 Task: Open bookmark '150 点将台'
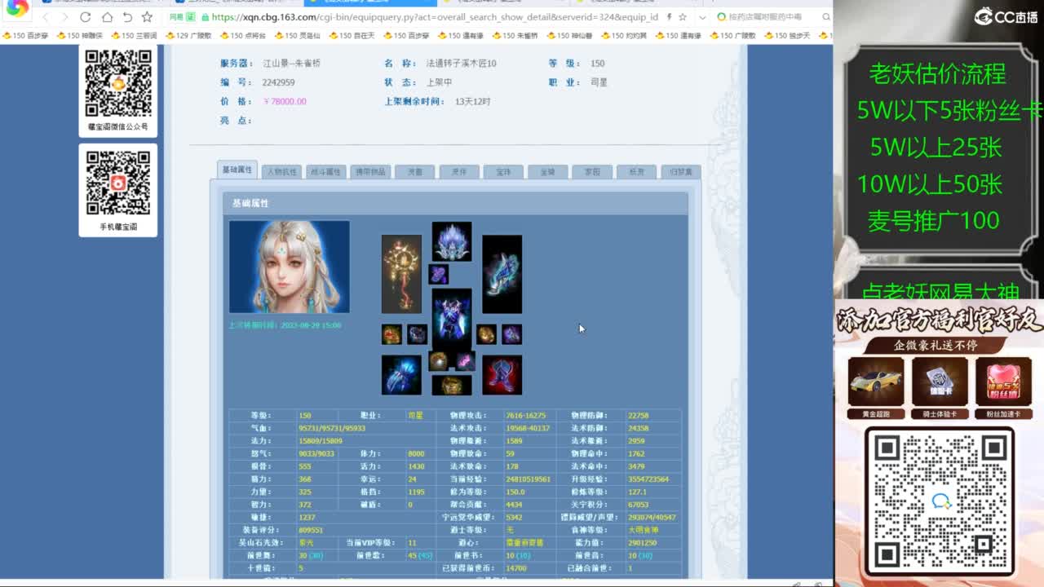click(243, 36)
